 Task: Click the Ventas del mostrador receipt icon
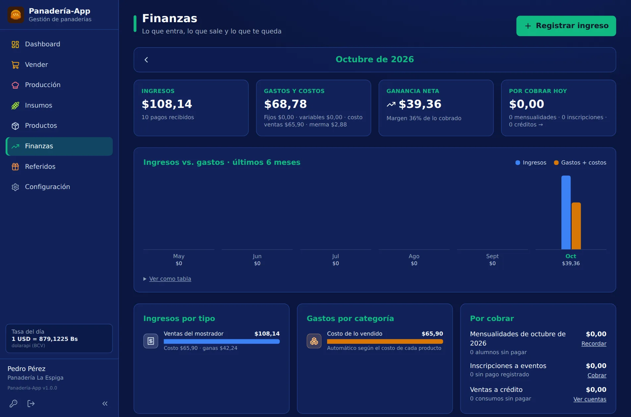coord(151,341)
